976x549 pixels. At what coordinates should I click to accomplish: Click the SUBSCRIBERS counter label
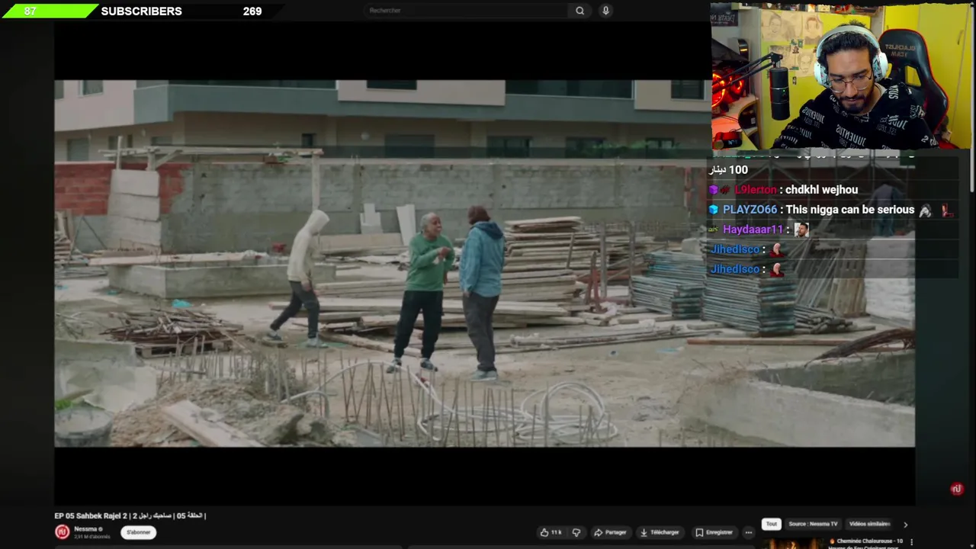coord(141,11)
